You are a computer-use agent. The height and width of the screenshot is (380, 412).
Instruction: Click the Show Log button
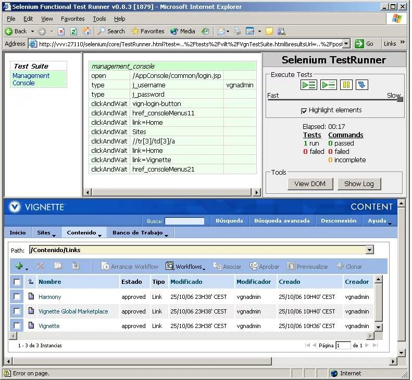359,184
